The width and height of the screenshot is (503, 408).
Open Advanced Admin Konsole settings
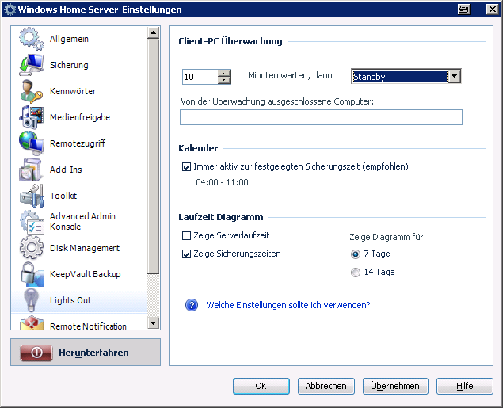(x=79, y=222)
